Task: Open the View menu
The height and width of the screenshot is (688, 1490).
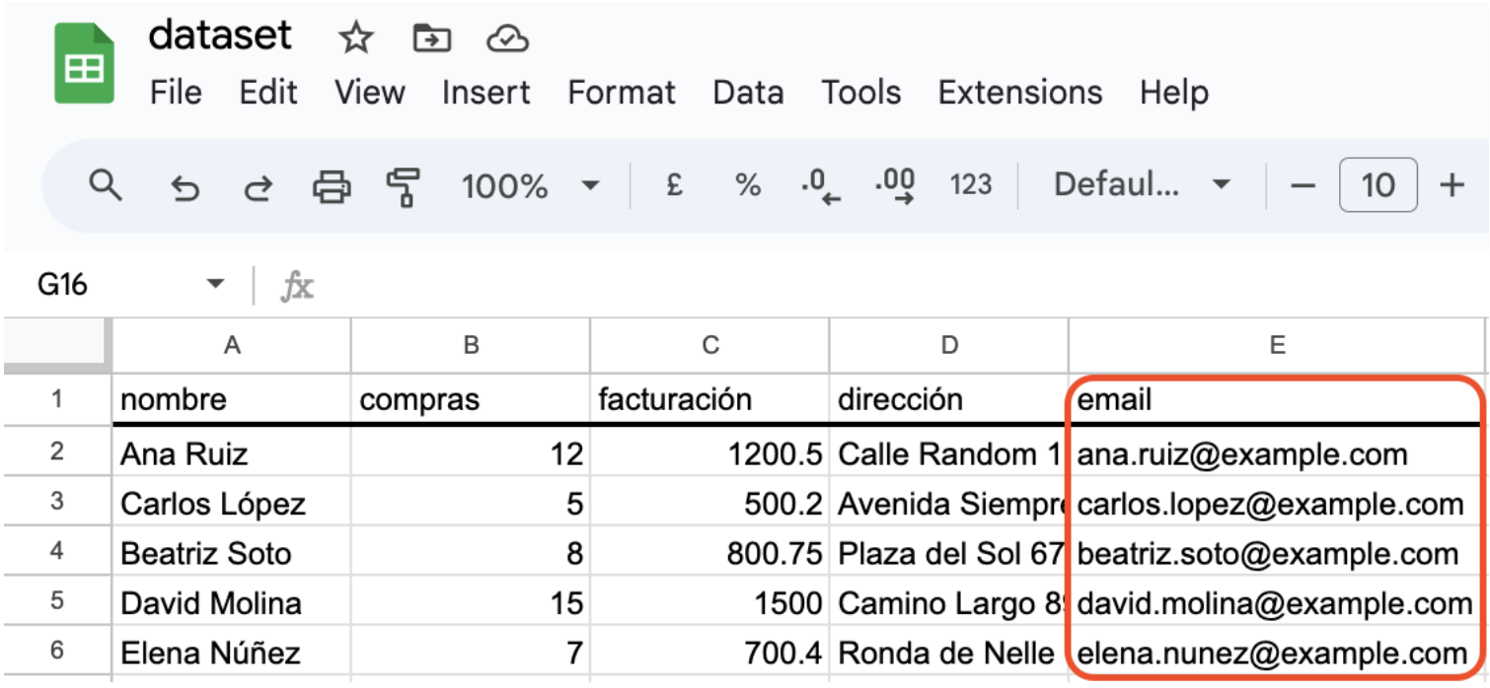Action: [x=369, y=93]
